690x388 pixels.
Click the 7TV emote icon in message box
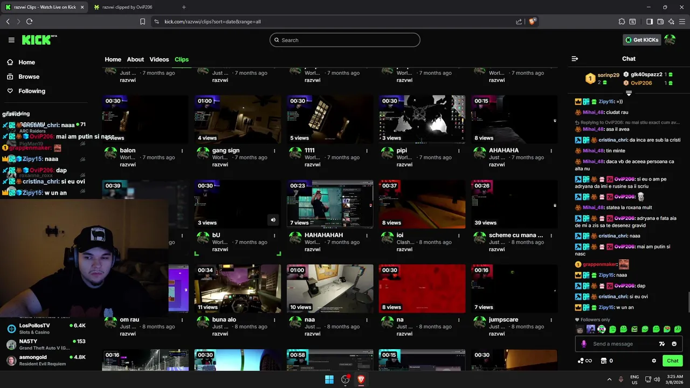coord(662,344)
